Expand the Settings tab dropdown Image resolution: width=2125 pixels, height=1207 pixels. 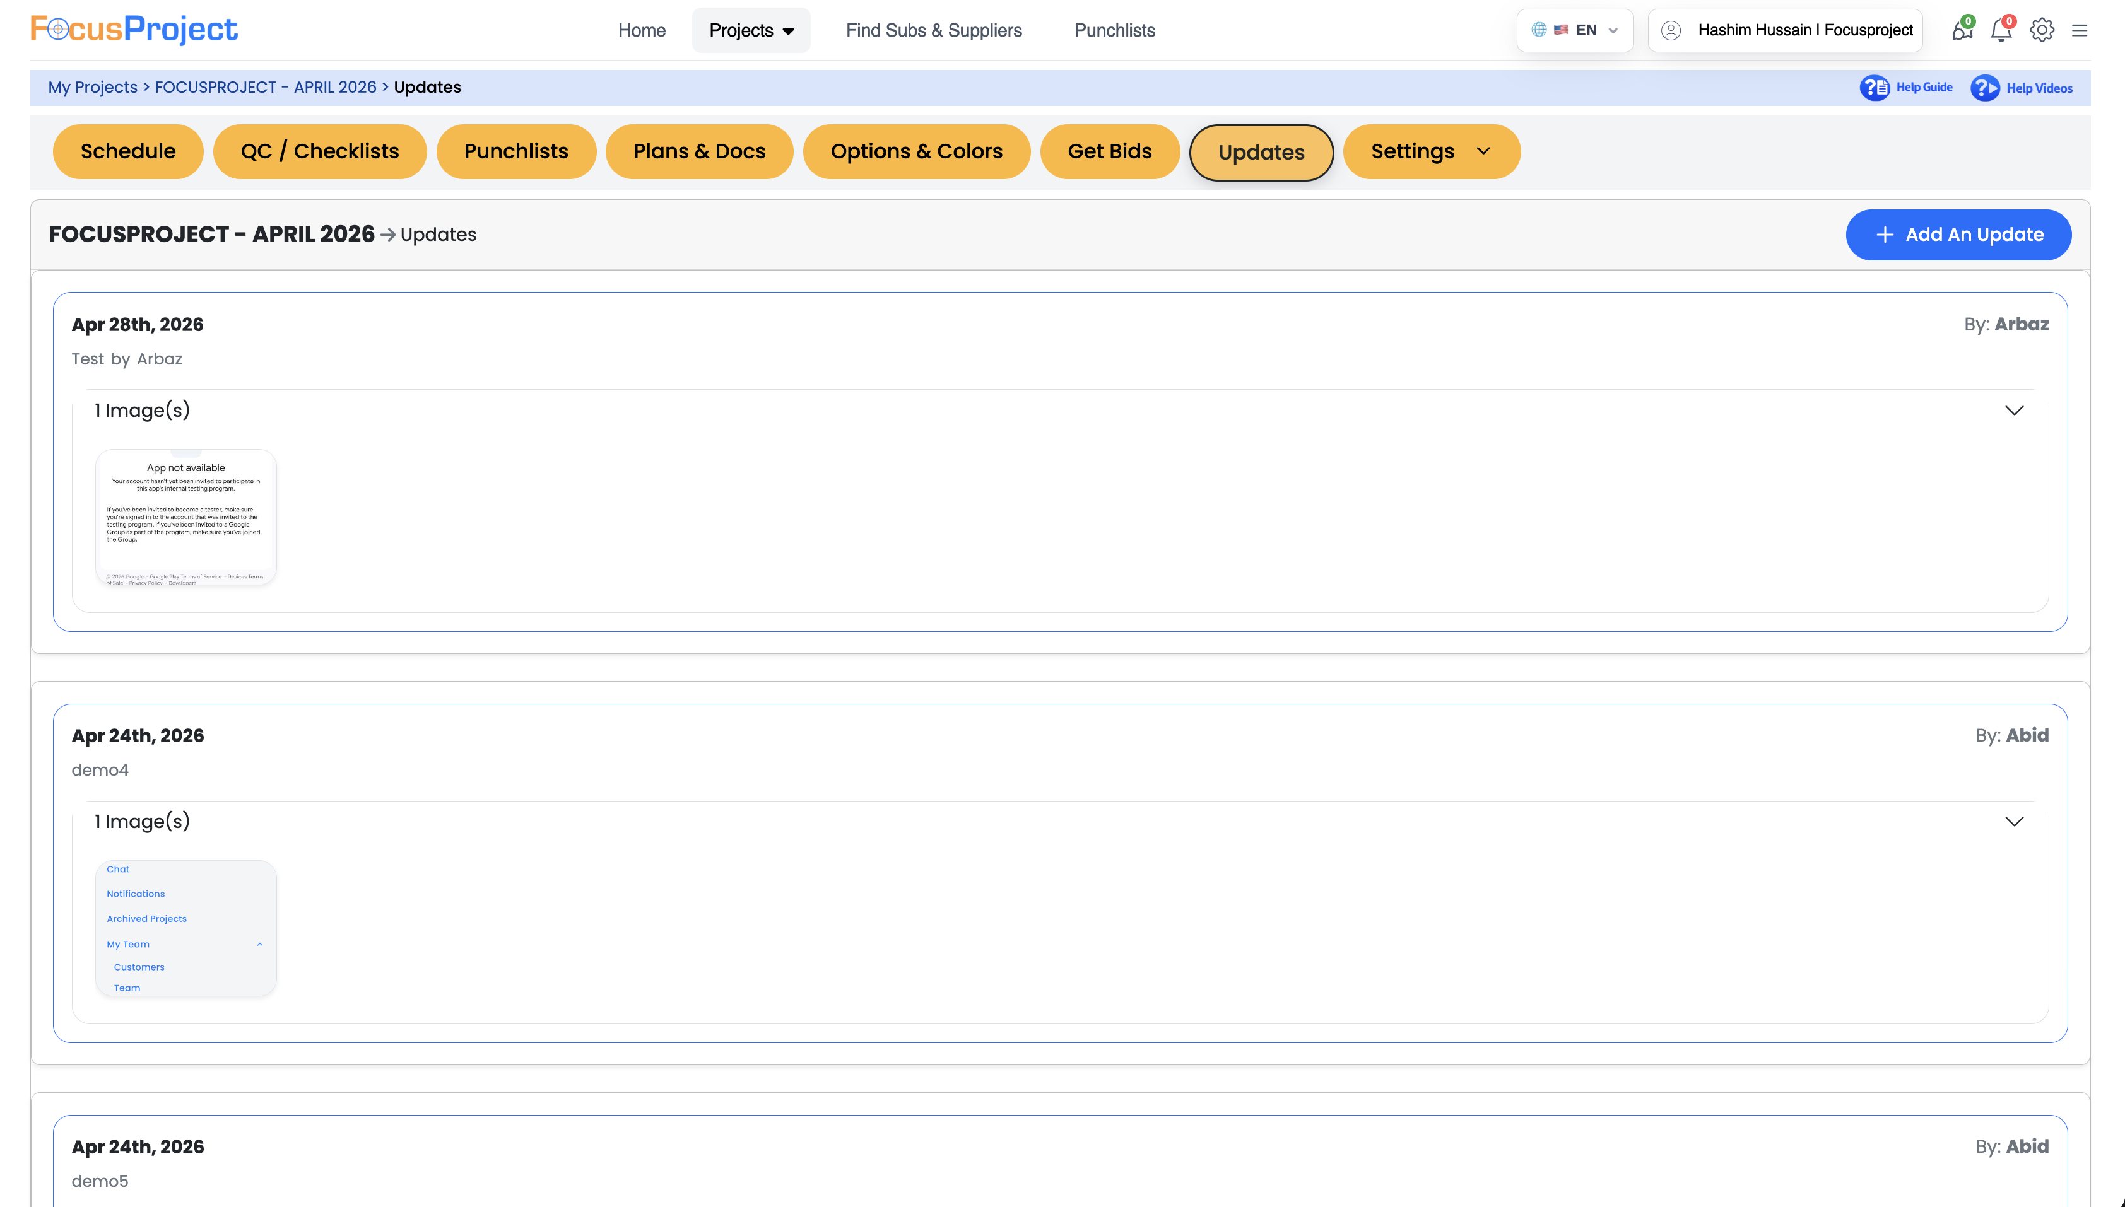[1484, 151]
